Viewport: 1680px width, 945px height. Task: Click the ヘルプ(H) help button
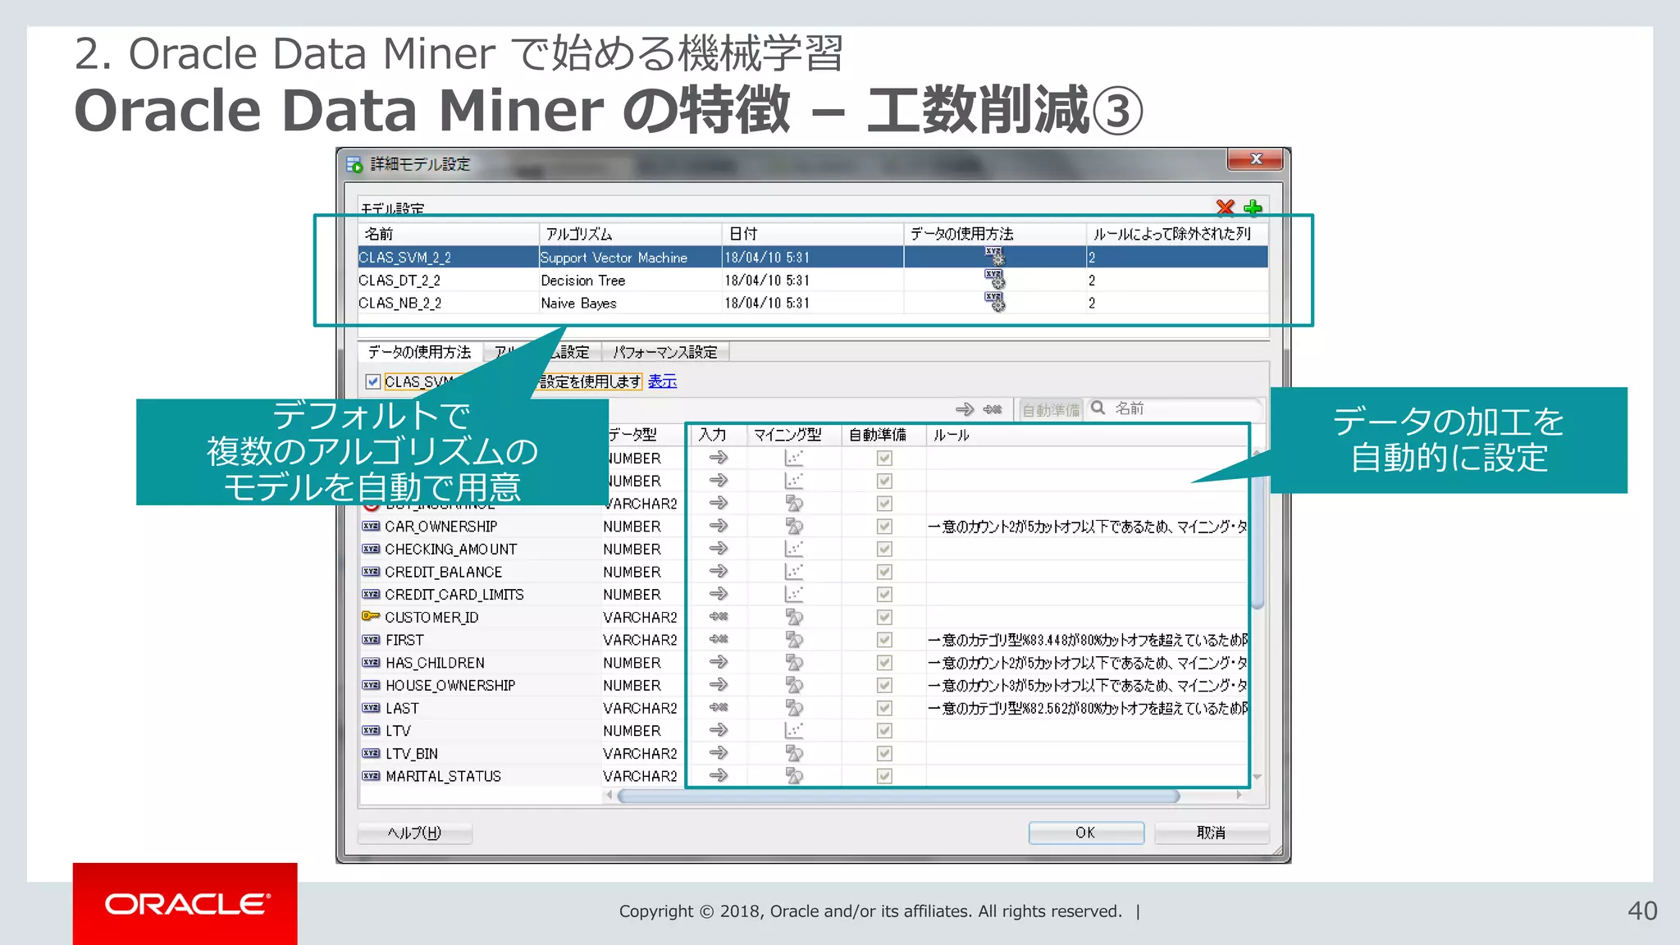(x=414, y=833)
